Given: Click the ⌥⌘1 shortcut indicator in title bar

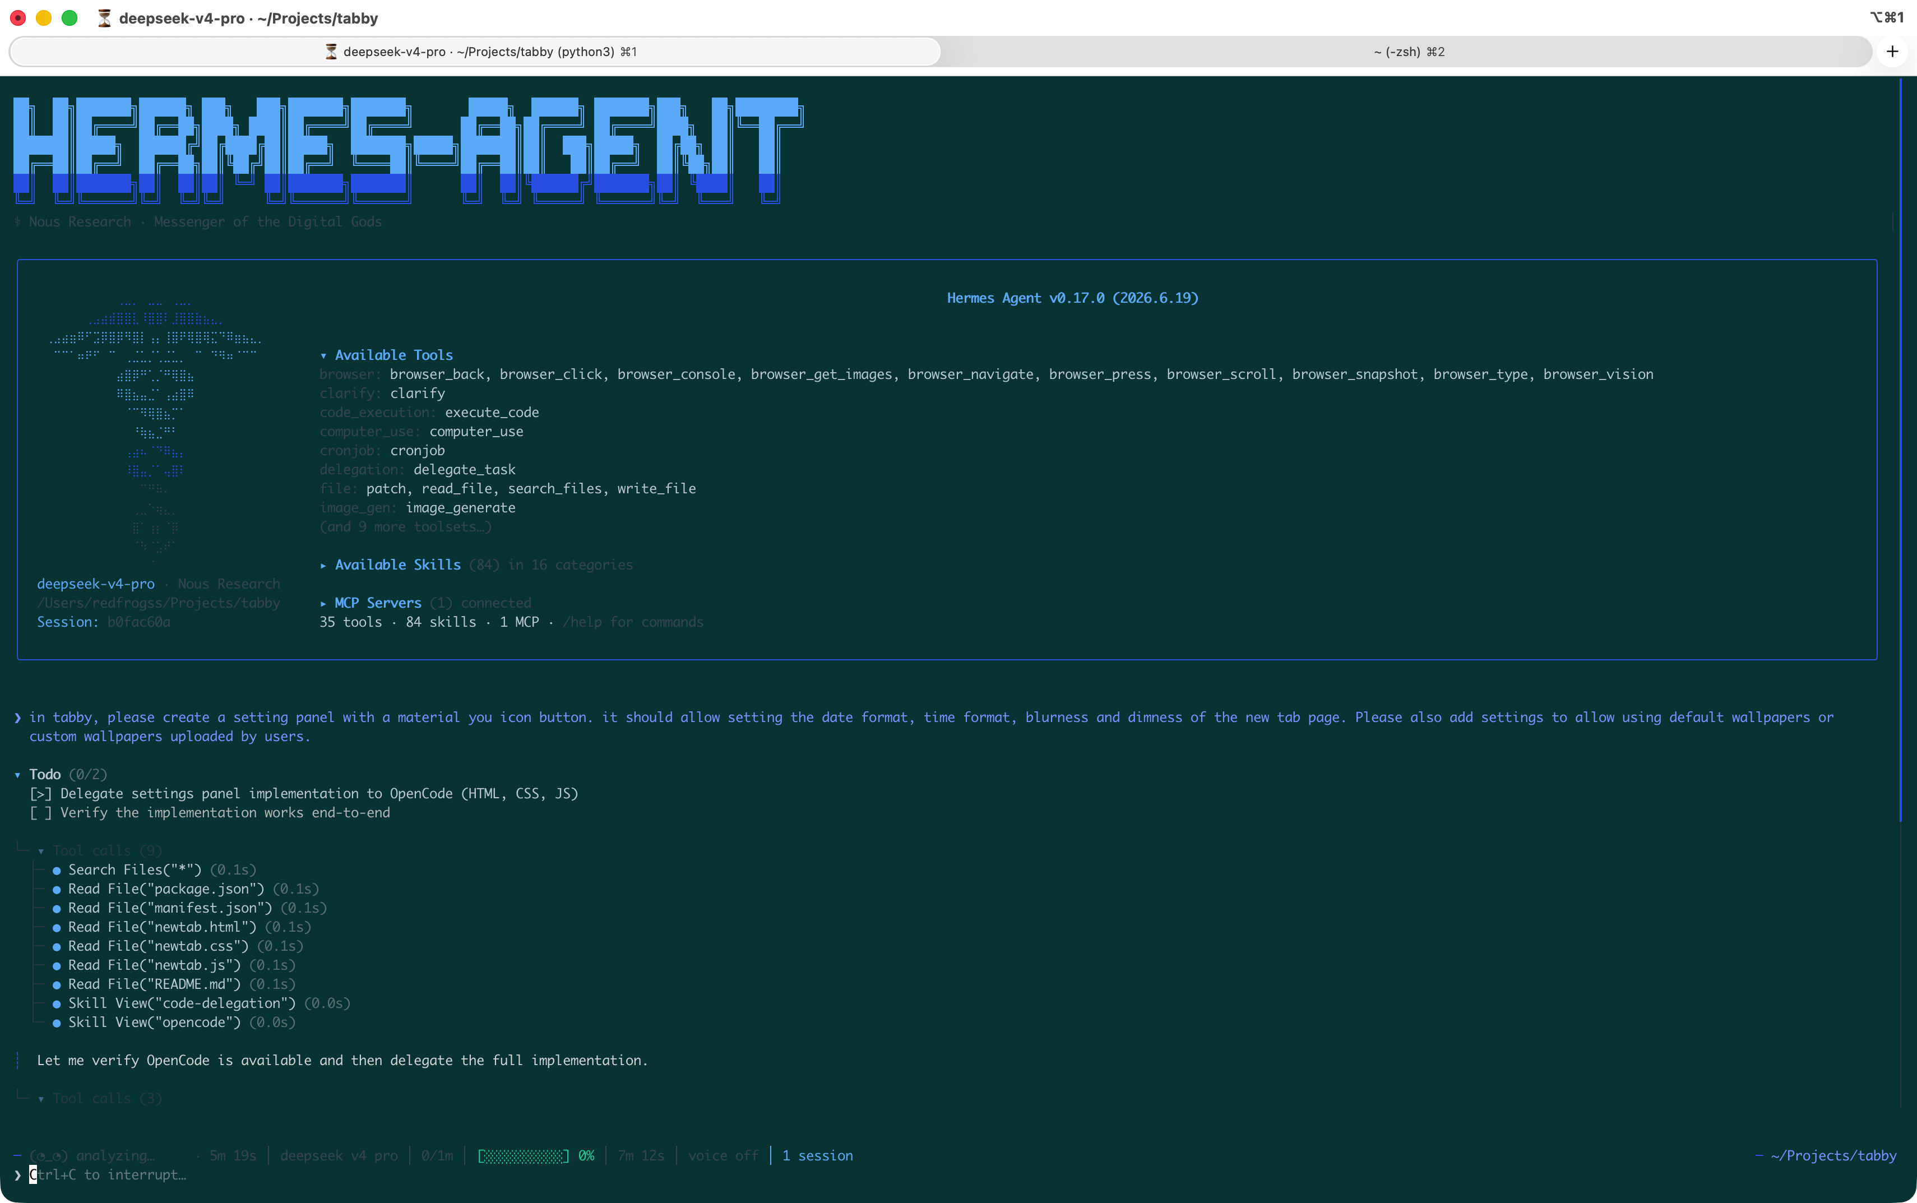Looking at the screenshot, I should click(1886, 17).
